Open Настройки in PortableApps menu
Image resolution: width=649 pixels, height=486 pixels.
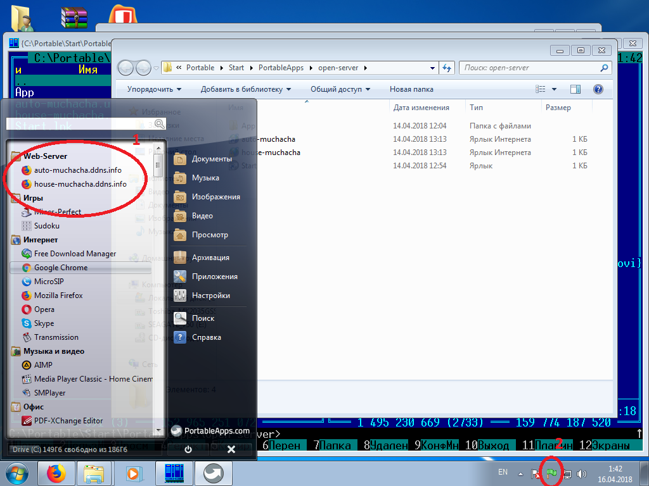click(x=210, y=296)
